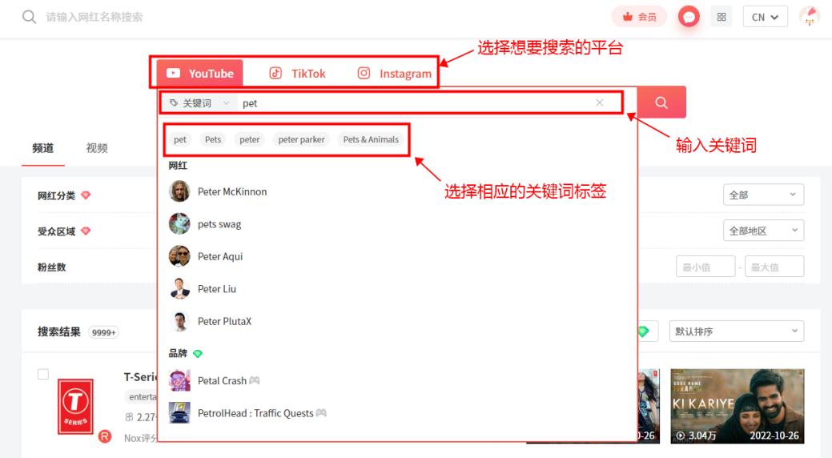Click the Petal Crash brand icon
Image resolution: width=832 pixels, height=458 pixels.
point(179,380)
